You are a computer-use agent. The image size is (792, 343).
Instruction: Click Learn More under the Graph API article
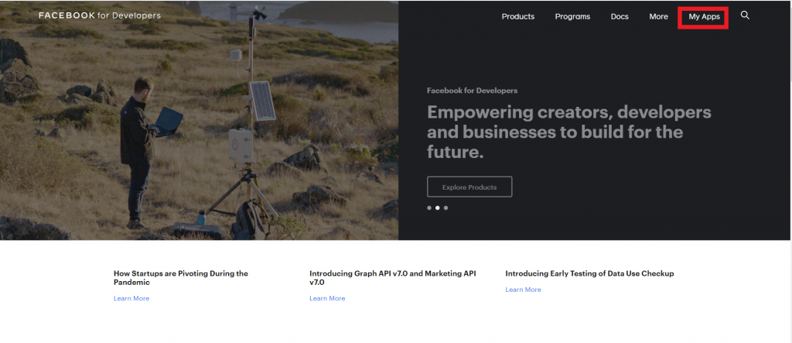coord(327,298)
